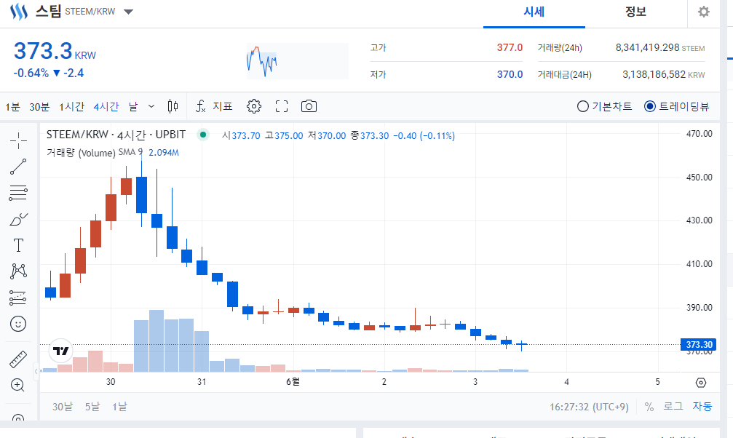Click the 고가 value 377.0

tap(510, 47)
